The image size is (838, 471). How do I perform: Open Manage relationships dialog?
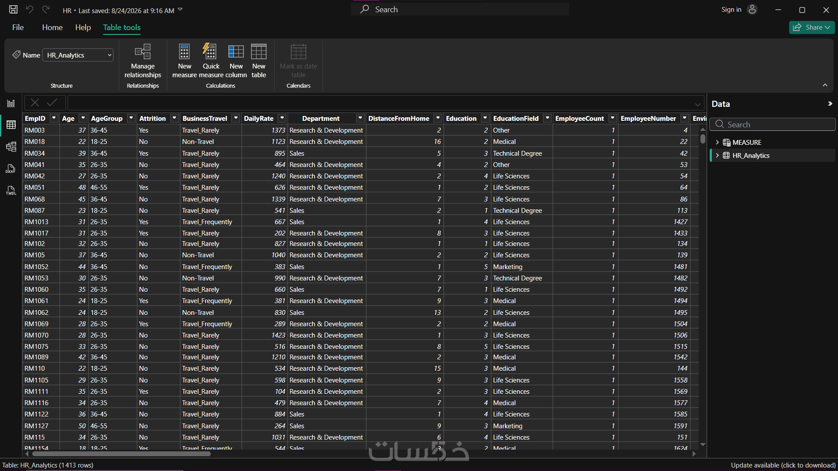tap(143, 61)
